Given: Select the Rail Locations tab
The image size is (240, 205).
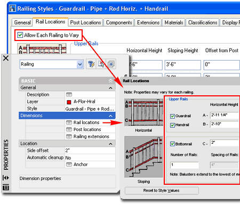Looking at the screenshot, I should (x=51, y=22).
